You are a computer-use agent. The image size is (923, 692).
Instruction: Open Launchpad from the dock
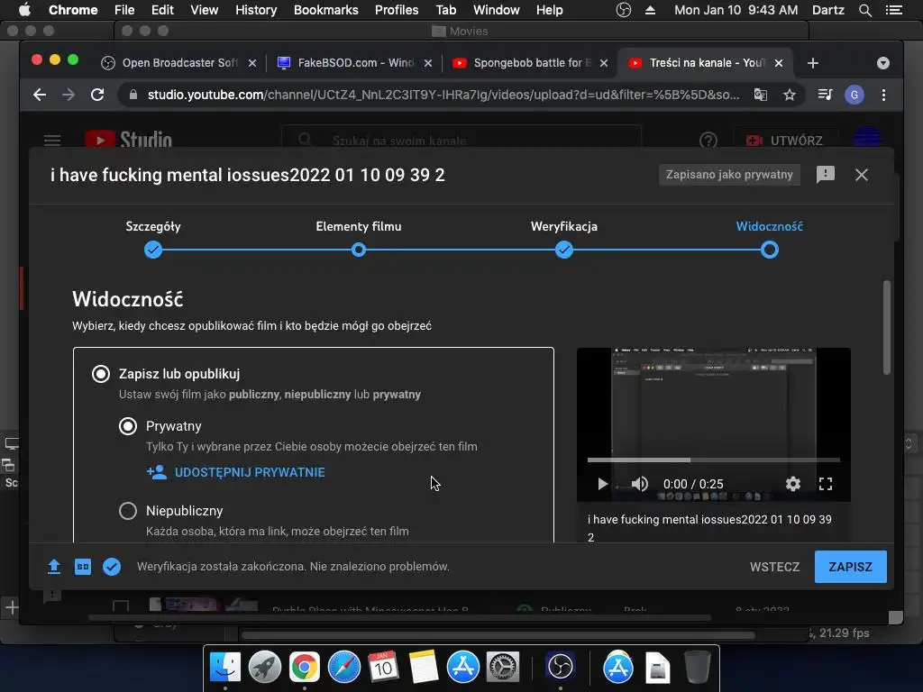click(265, 667)
